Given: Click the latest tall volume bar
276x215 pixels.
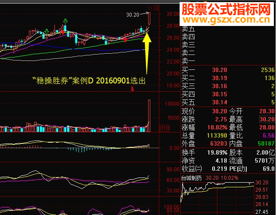Looking at the screenshot, I should pos(149,116).
